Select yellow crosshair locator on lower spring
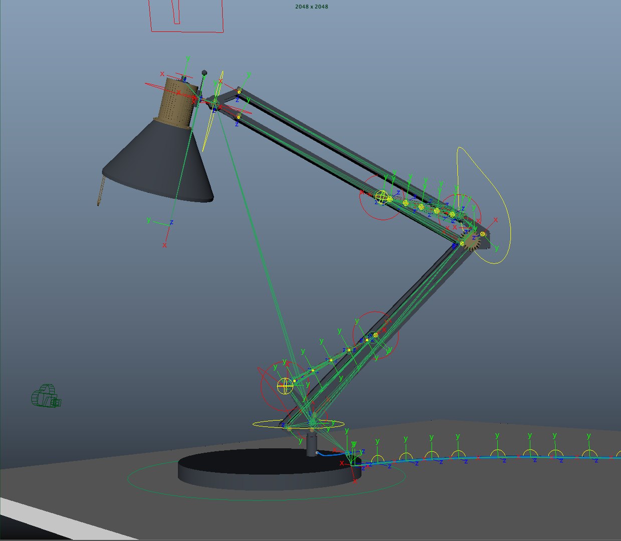 point(285,386)
